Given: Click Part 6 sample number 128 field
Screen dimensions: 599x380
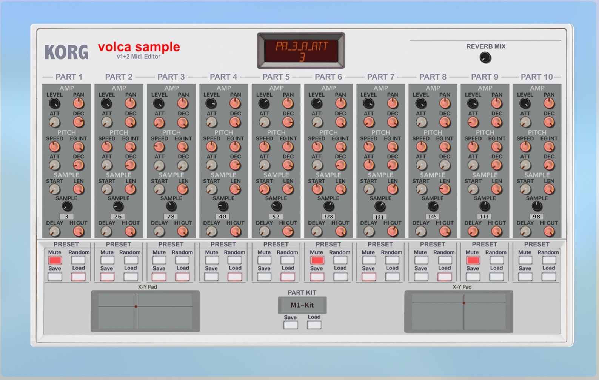Looking at the screenshot, I should 328,217.
